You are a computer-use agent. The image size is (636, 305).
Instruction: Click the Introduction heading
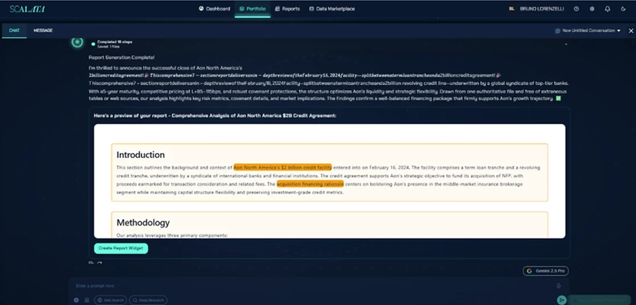pyautogui.click(x=141, y=155)
